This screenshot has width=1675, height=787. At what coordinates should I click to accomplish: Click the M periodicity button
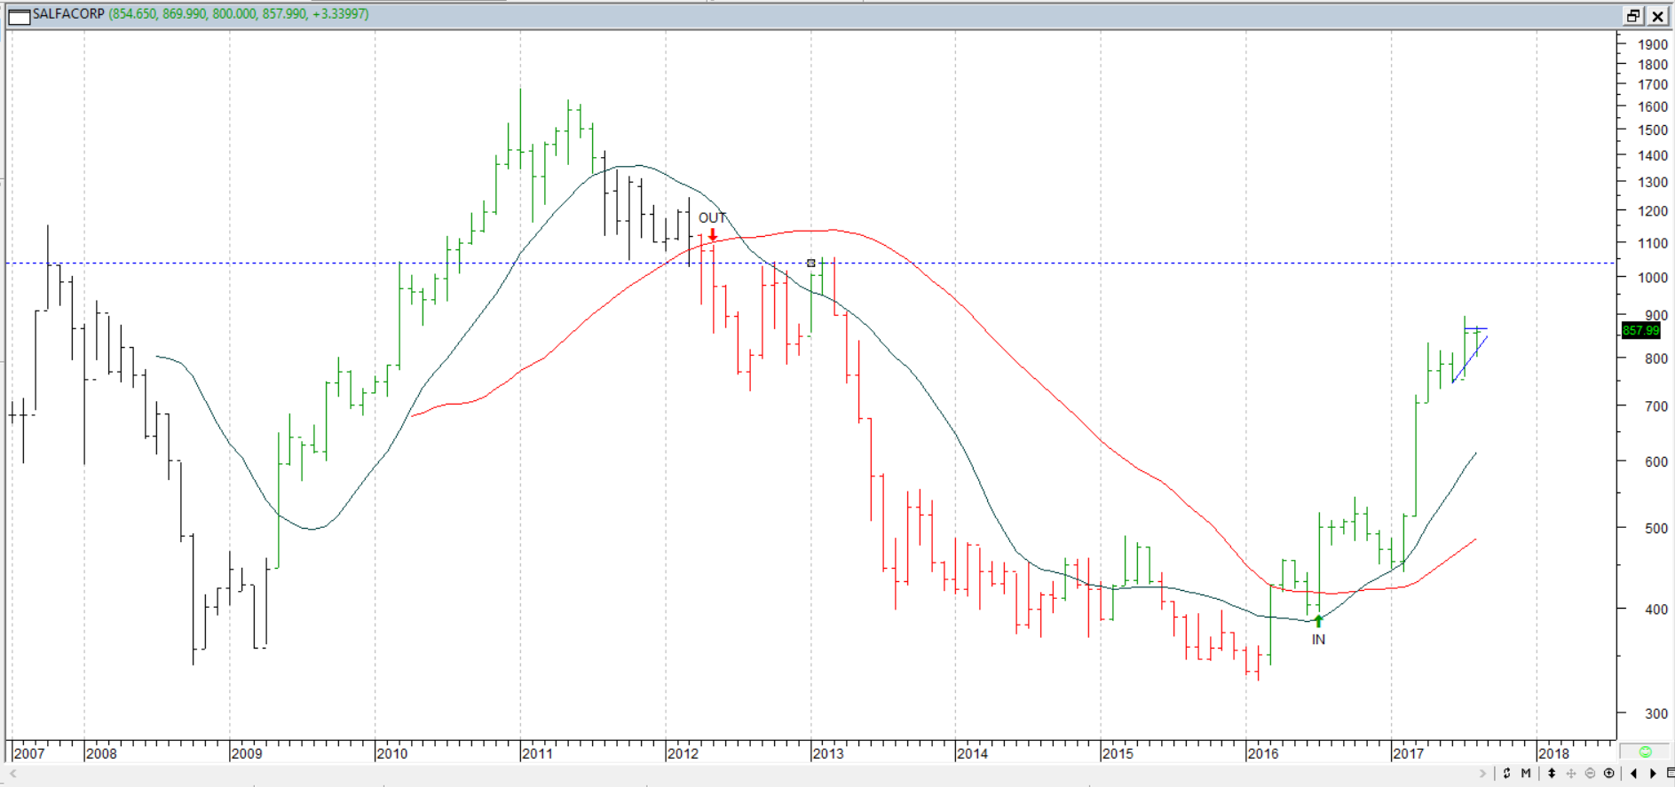coord(1526,774)
